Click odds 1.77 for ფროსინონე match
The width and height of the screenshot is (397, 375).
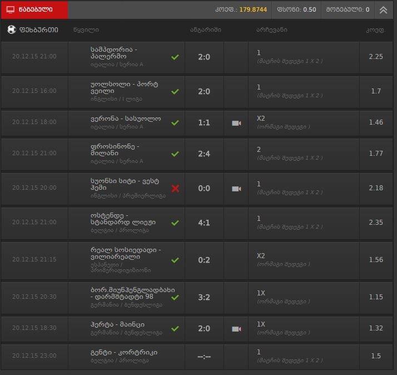376,154
